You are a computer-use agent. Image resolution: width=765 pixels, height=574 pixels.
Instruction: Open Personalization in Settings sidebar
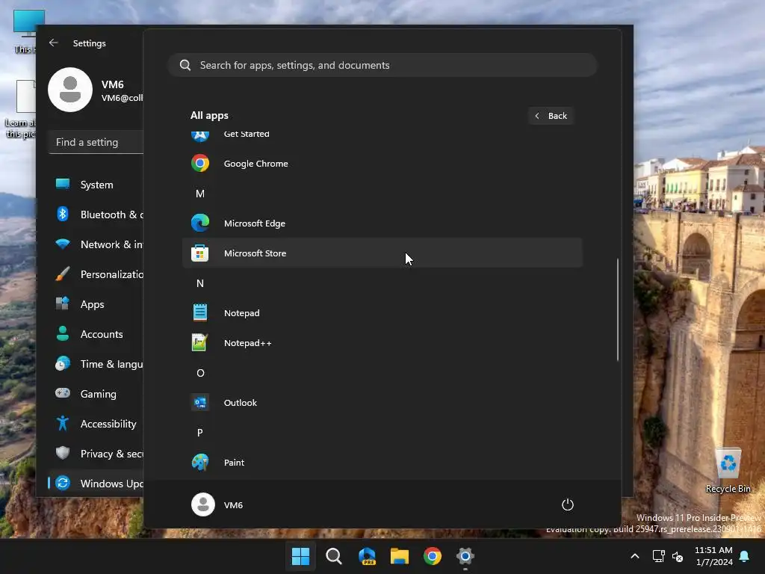(x=96, y=274)
